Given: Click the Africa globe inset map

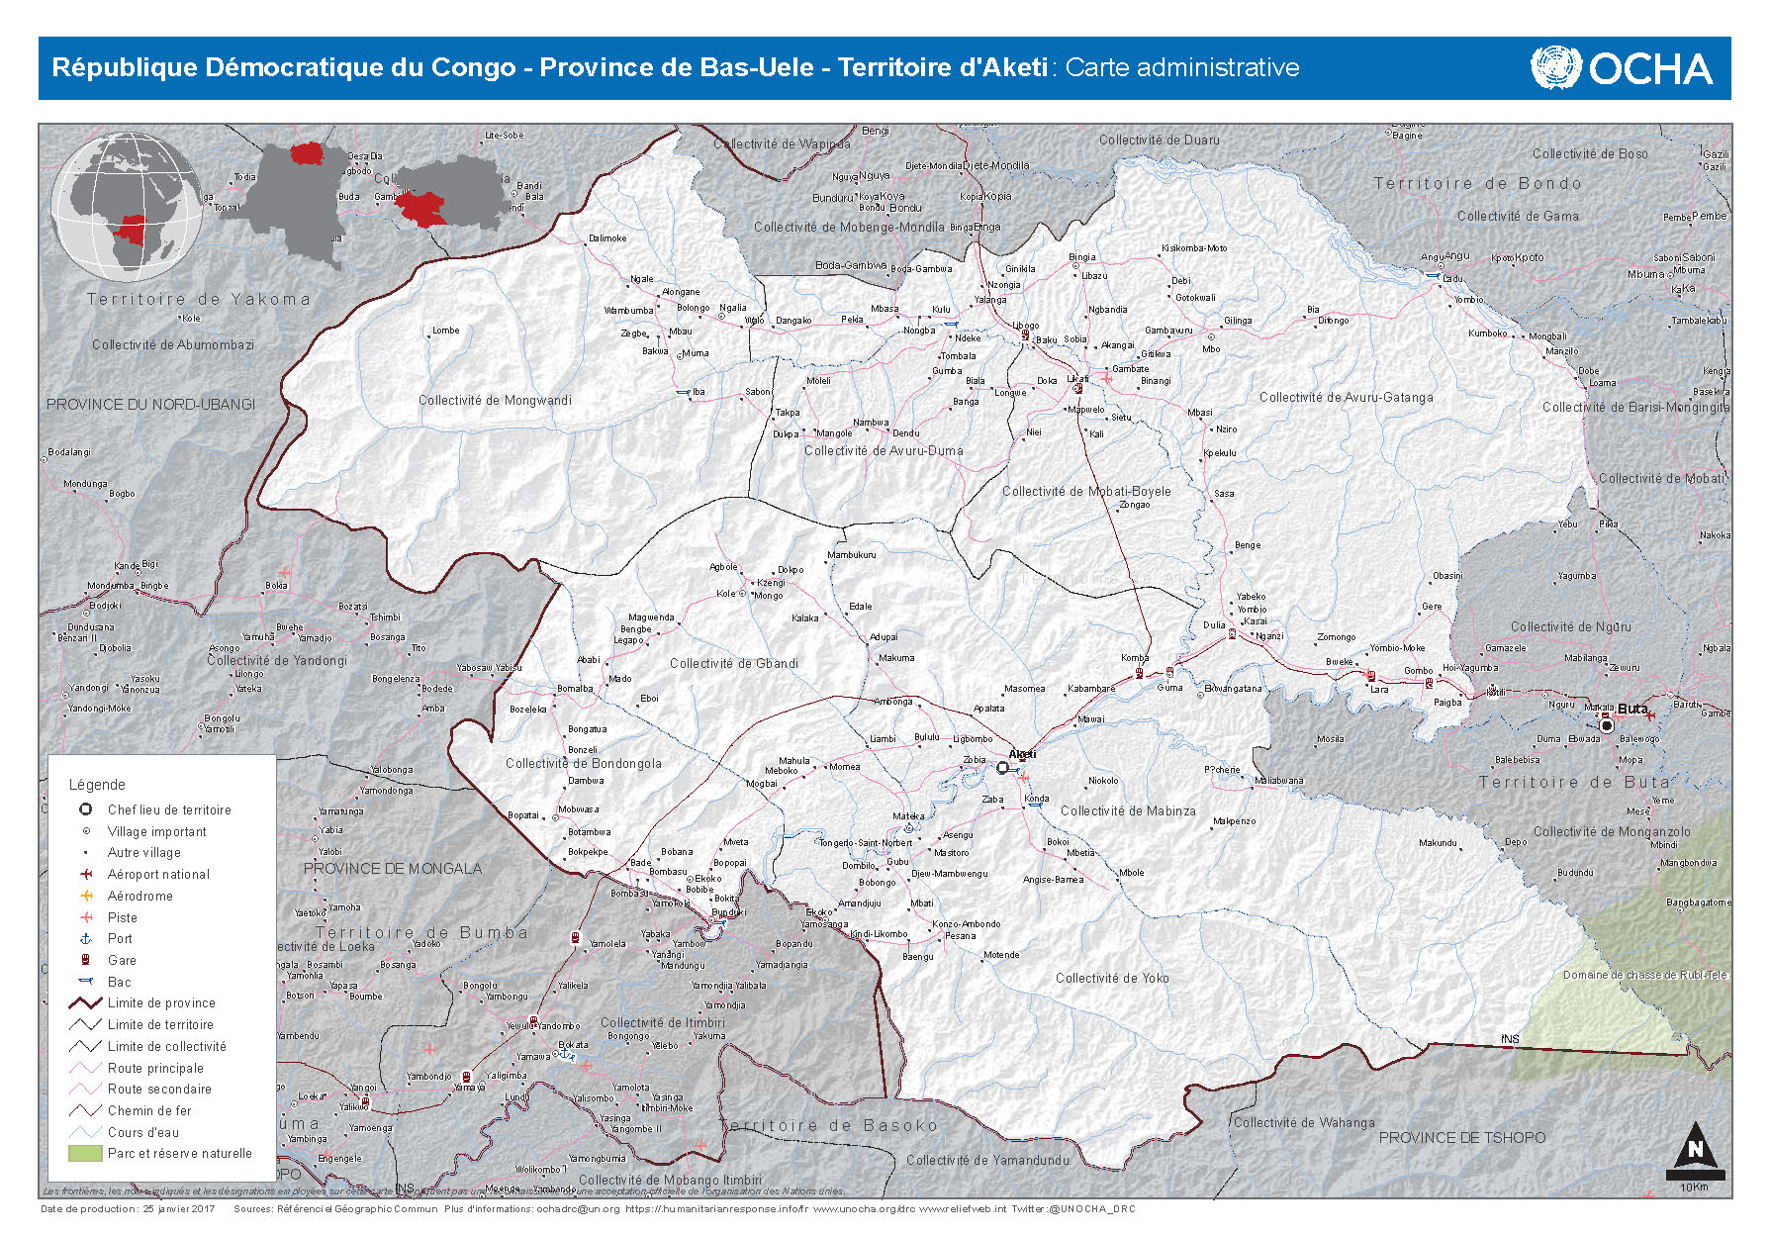Looking at the screenshot, I should pos(127,208).
